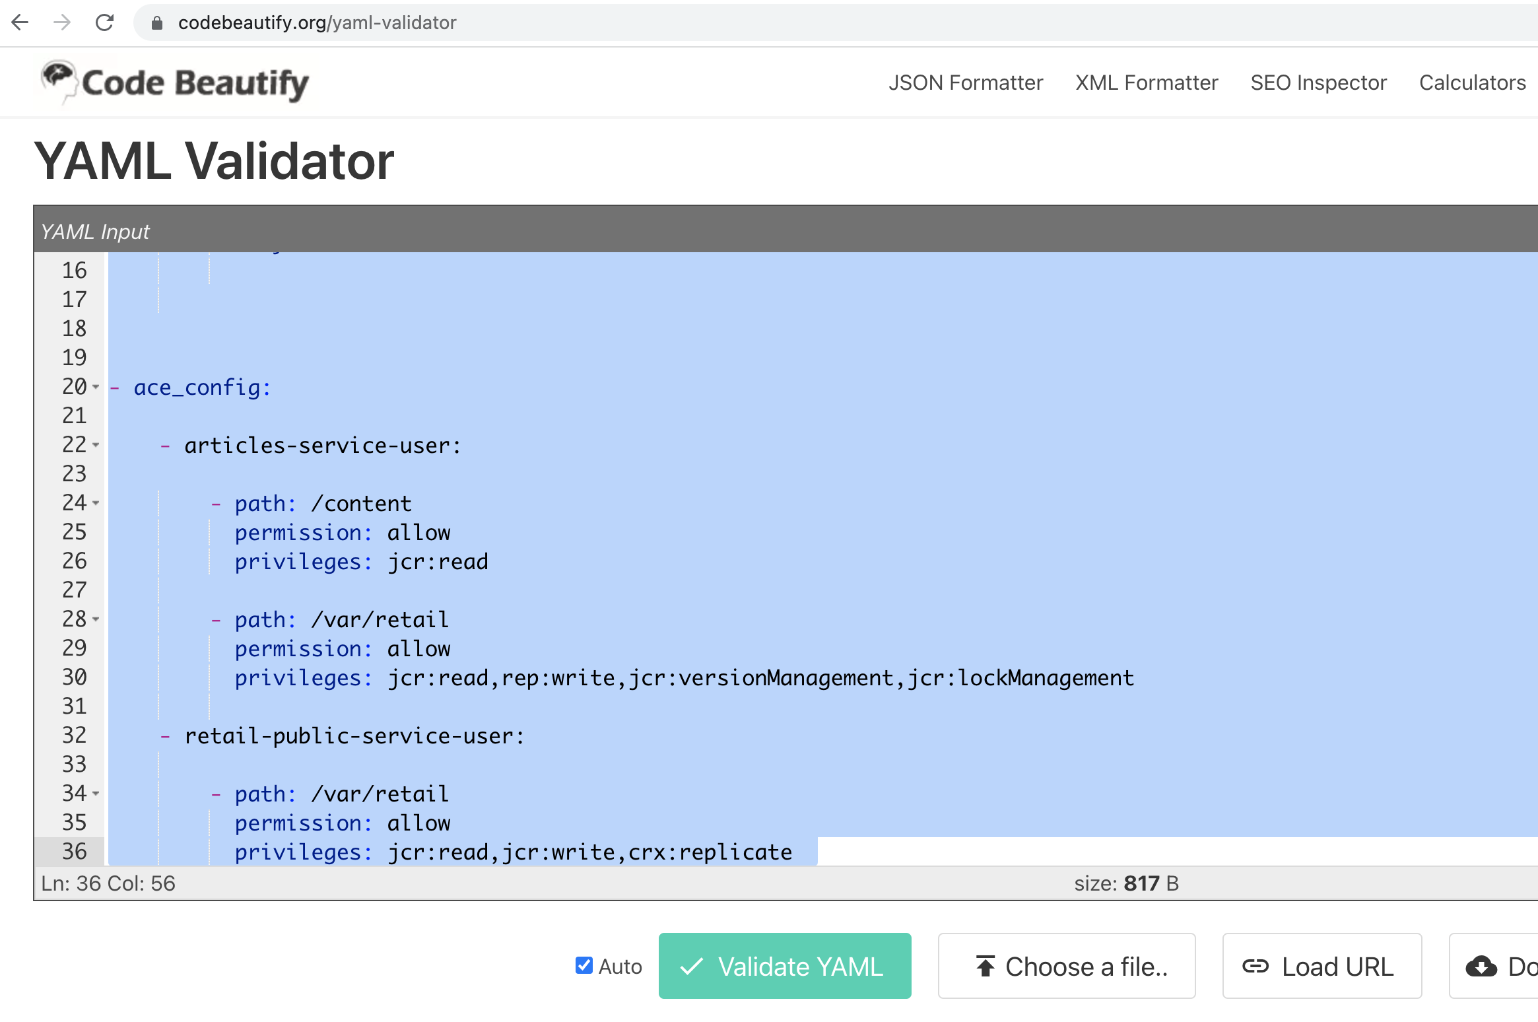Fold the line 34 path block
Image resolution: width=1538 pixels, height=1022 pixels.
tap(96, 794)
